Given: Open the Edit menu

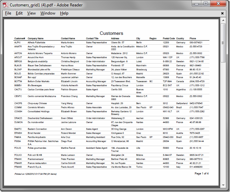Looking at the screenshot, I should point(19,13).
